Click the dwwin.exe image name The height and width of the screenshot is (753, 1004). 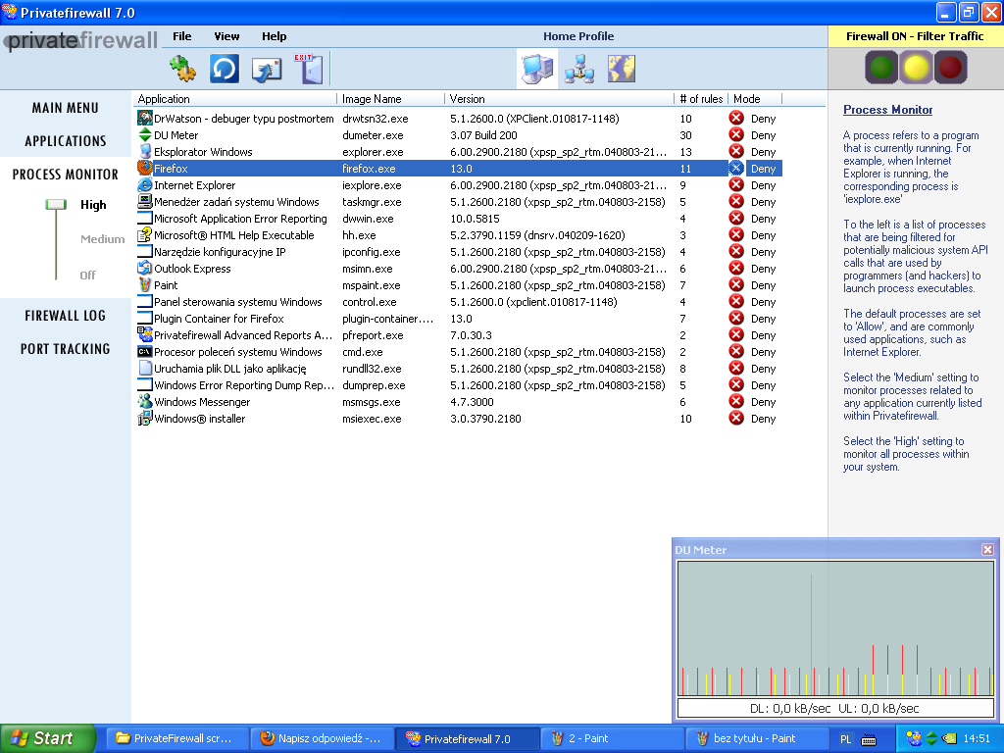point(369,219)
